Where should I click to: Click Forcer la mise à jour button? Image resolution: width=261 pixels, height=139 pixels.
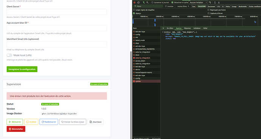coord(73,122)
